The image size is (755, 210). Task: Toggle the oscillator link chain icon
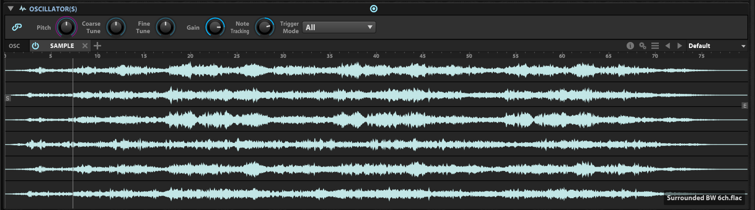coord(17,28)
